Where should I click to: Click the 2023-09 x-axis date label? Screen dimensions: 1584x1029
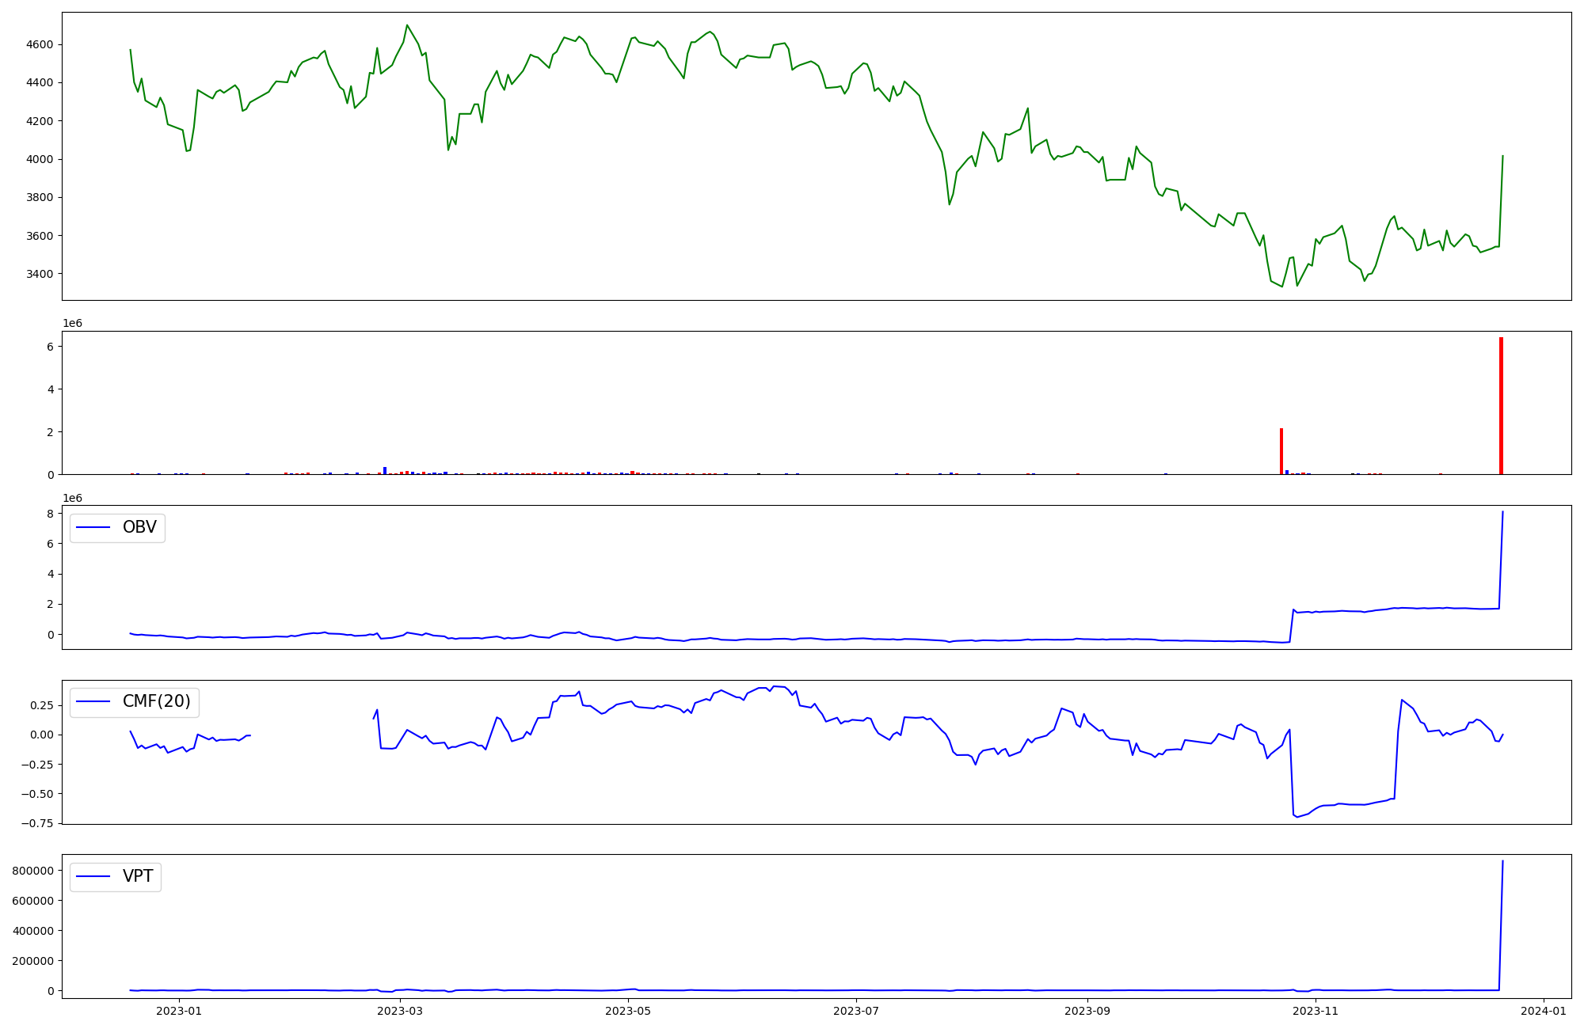[1087, 1011]
